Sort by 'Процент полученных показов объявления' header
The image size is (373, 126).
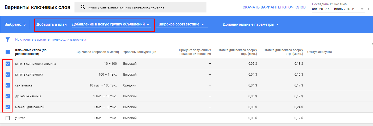[x=195, y=52]
